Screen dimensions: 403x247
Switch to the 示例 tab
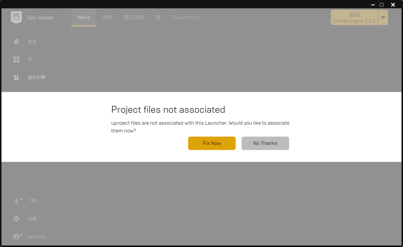(x=107, y=18)
